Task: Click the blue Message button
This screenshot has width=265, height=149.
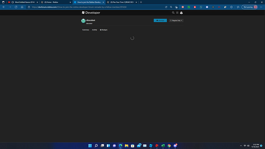Action: tap(160, 20)
